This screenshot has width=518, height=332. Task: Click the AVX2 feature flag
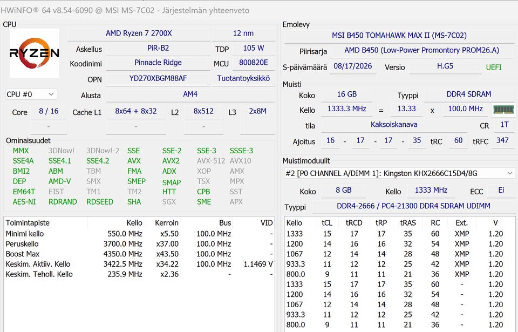tap(171, 161)
